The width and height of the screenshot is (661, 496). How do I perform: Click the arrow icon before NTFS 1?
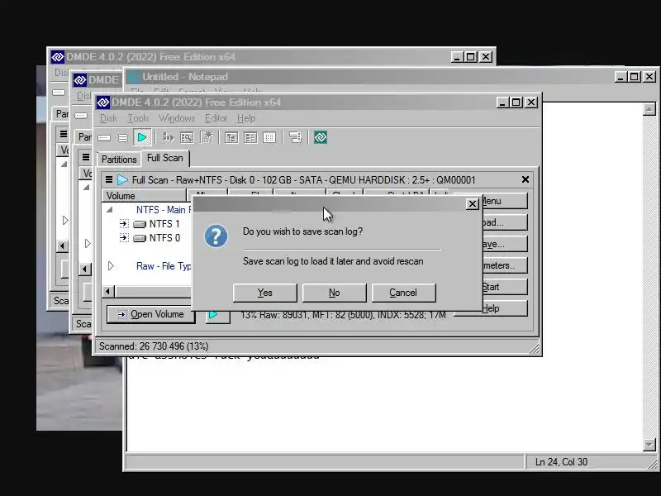[x=123, y=223]
